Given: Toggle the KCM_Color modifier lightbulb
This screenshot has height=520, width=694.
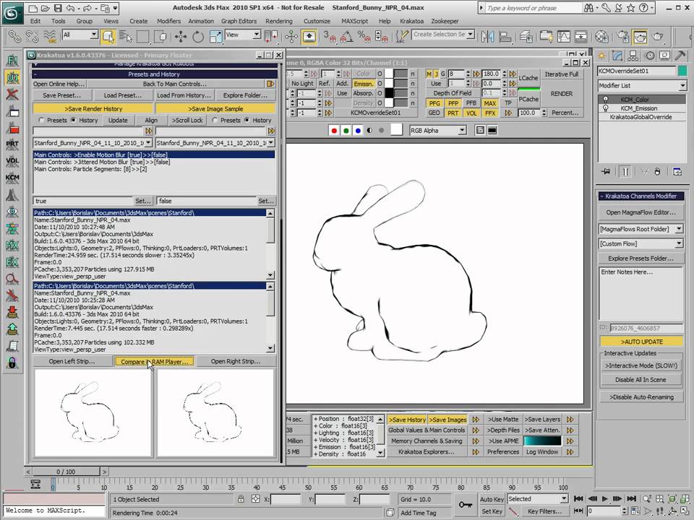Looking at the screenshot, I should [x=606, y=100].
